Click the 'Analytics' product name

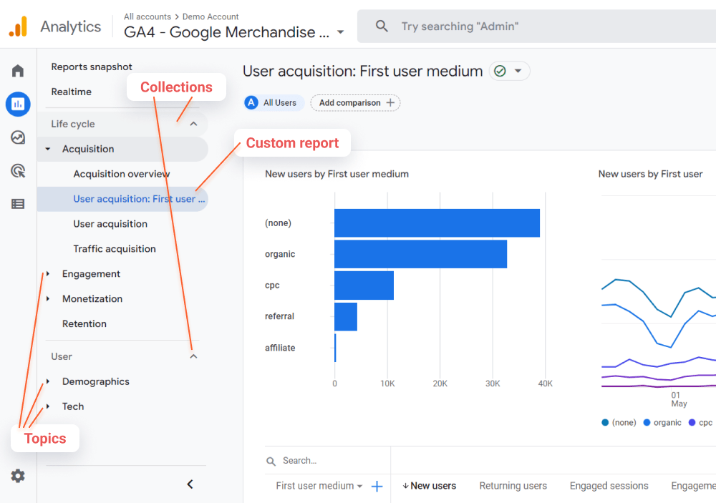71,26
